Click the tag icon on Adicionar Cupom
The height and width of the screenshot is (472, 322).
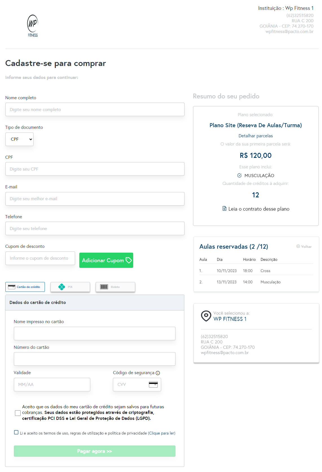tap(129, 260)
